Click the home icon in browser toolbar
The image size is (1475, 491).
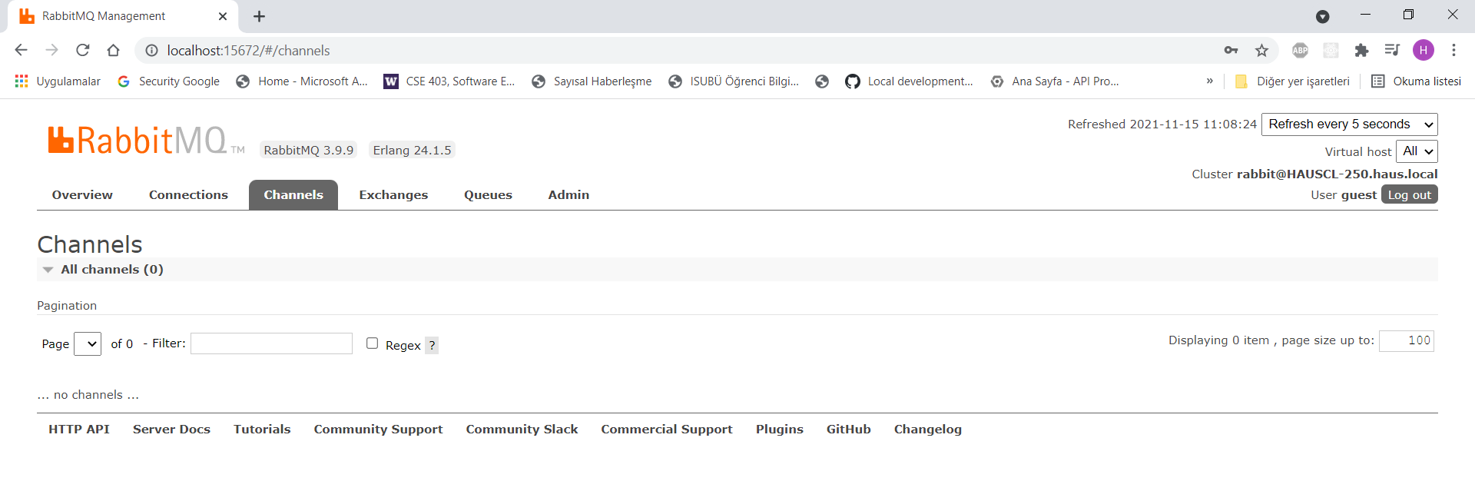click(x=113, y=50)
